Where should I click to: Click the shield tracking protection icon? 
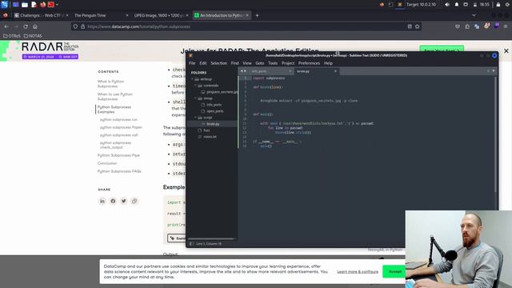click(x=75, y=26)
